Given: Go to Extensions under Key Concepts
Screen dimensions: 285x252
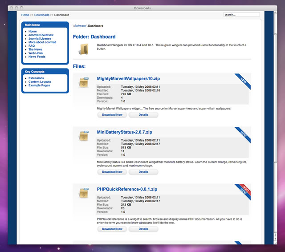Looking at the screenshot, I should click(36, 78).
